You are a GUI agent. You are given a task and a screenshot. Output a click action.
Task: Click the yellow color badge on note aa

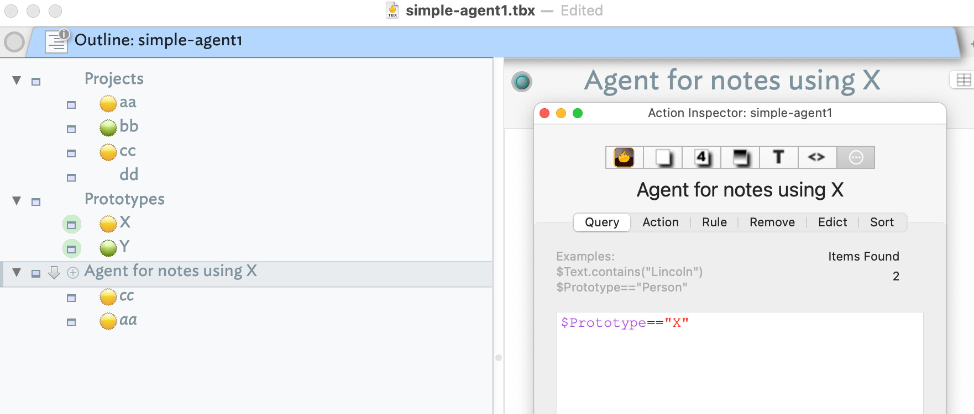[x=108, y=103]
